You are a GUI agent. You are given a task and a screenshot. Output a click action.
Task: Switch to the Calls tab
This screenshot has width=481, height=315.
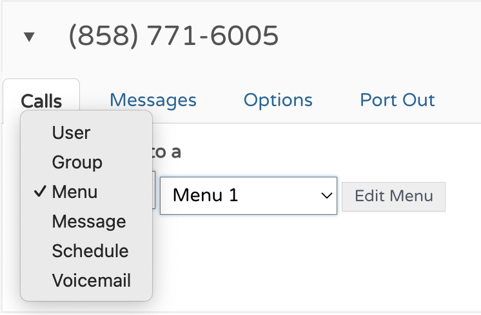click(41, 101)
